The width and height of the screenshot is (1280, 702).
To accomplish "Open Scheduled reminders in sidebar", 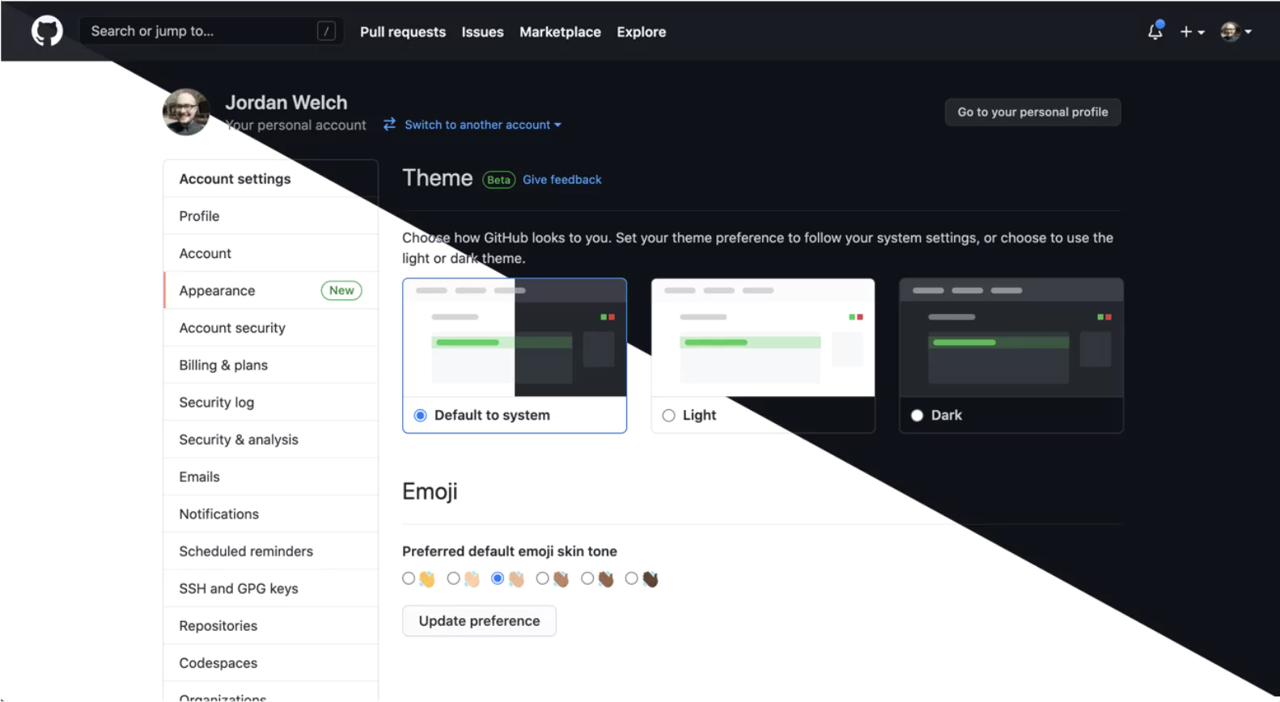I will click(x=270, y=551).
